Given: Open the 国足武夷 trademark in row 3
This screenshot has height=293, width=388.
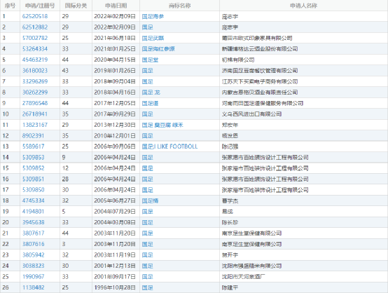Looking at the screenshot, I should pyautogui.click(x=153, y=38).
